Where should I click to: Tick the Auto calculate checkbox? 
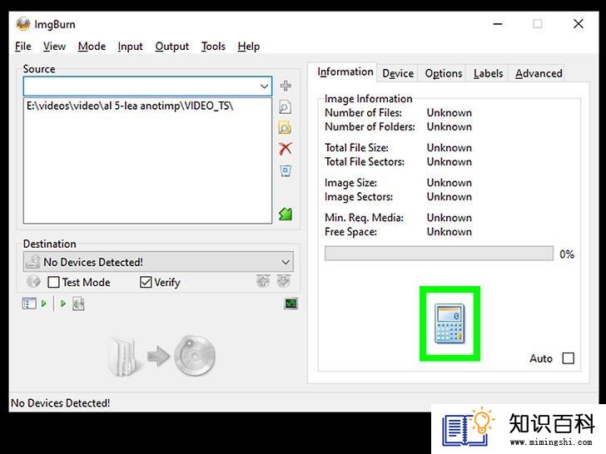568,358
